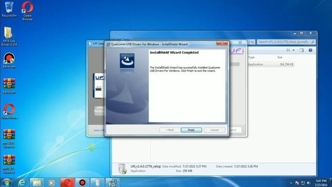The height and width of the screenshot is (187, 332).
Task: Click the magnifier icon in Explorer search
Action: [312, 42]
